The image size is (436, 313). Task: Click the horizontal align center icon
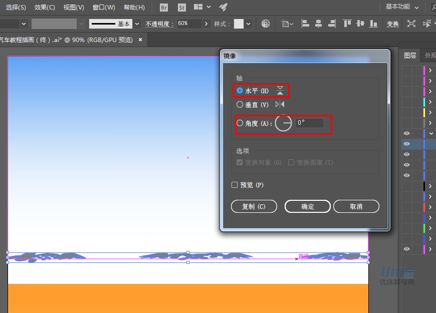click(317, 24)
